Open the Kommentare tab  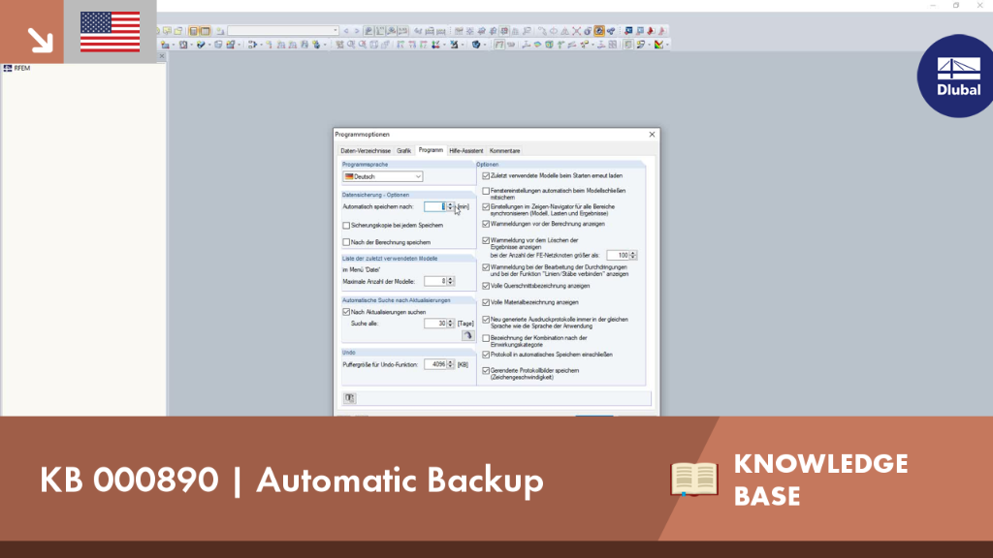click(504, 150)
